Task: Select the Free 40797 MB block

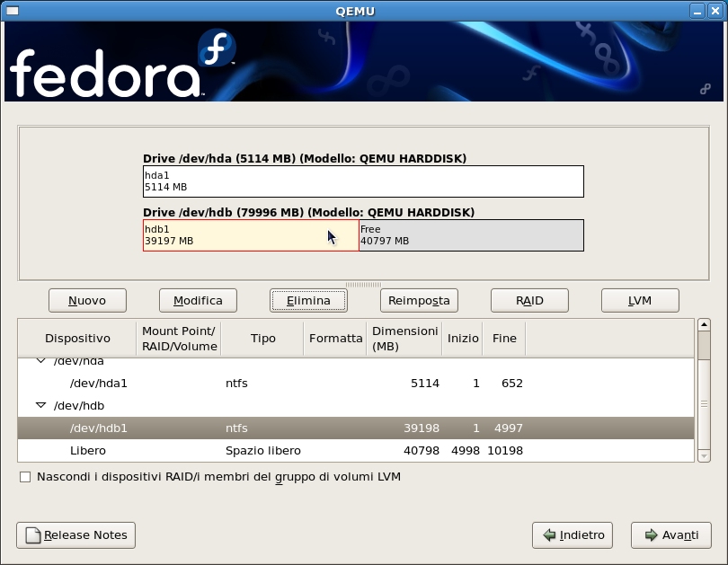Action: [x=471, y=235]
